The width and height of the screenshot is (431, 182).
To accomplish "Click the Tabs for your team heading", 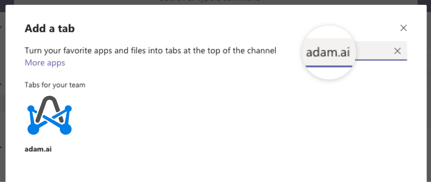I will 55,85.
